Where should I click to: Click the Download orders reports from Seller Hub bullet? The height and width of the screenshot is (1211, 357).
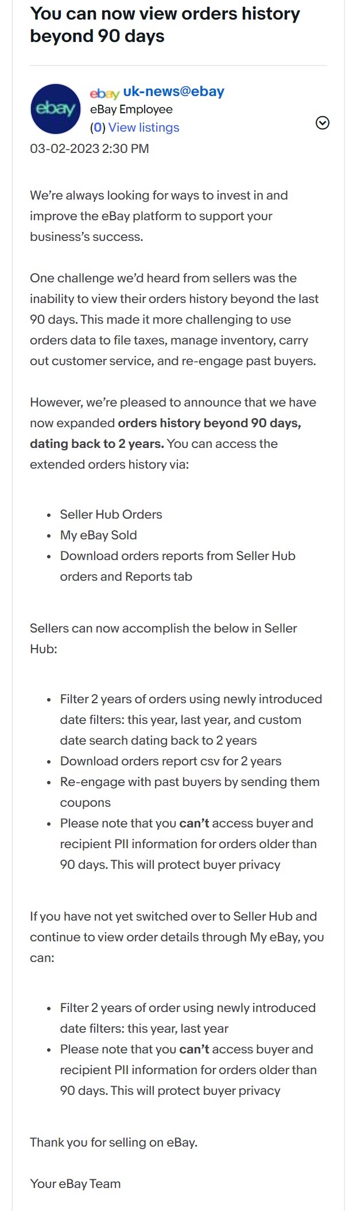[x=177, y=556]
